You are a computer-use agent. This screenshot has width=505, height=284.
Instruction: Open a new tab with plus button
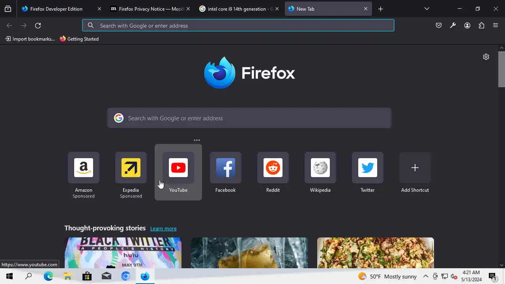tap(380, 9)
